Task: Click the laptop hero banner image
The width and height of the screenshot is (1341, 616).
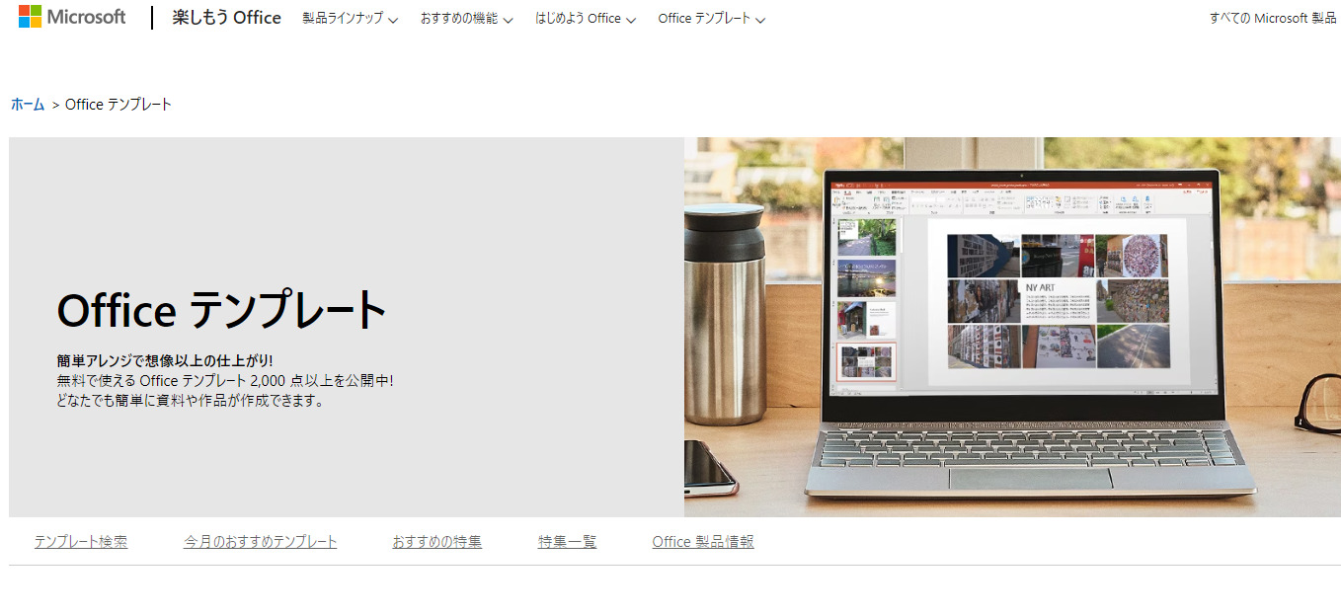Action: pyautogui.click(x=1012, y=326)
